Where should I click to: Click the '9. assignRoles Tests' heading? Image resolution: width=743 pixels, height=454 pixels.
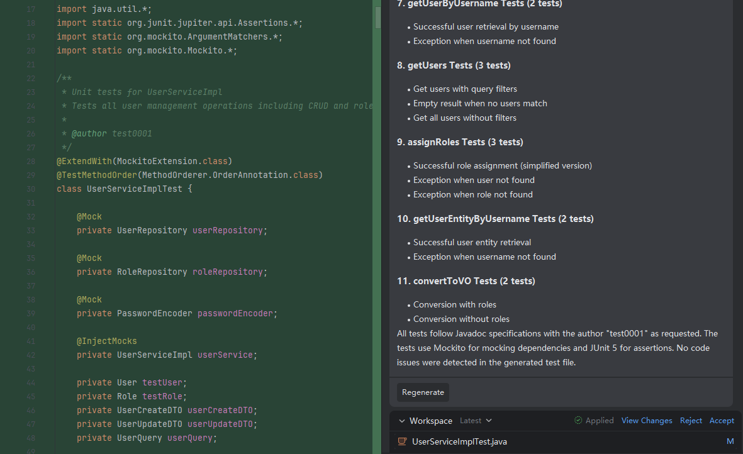[460, 142]
